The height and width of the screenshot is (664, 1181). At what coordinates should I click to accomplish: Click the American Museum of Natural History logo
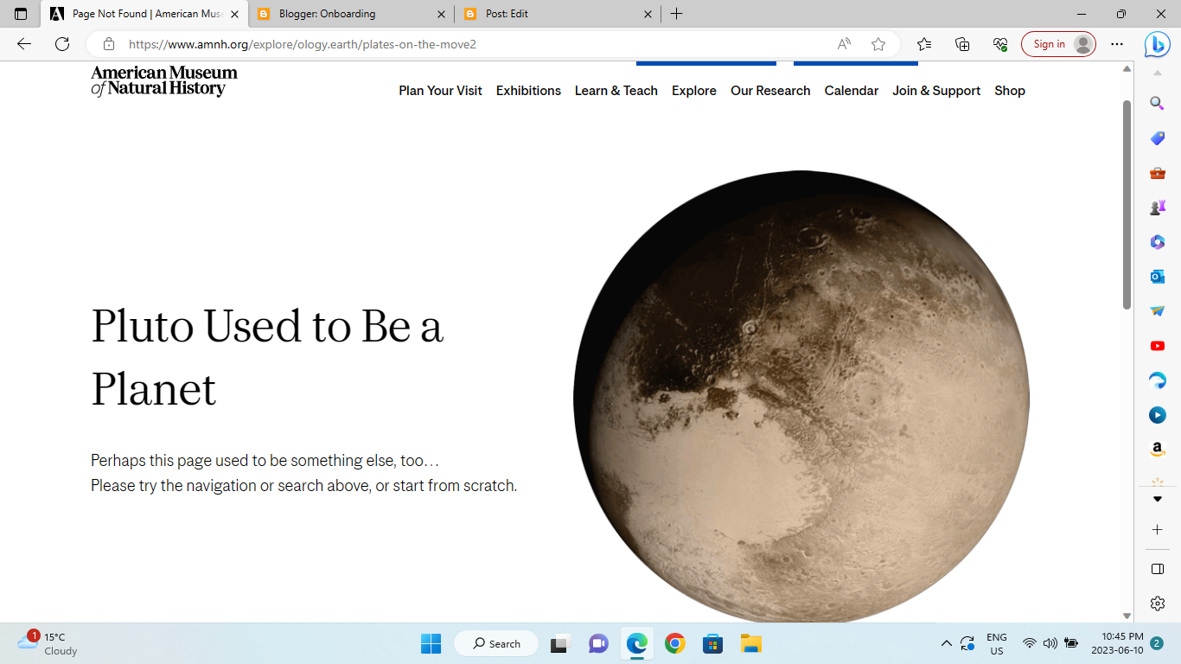164,80
